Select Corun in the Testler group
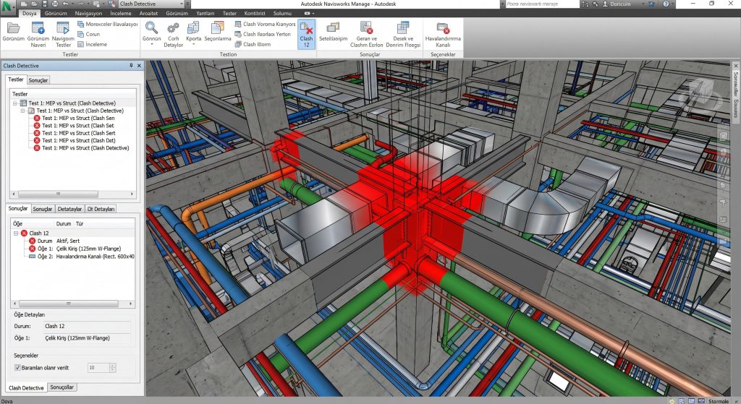741x404 pixels. (88, 34)
